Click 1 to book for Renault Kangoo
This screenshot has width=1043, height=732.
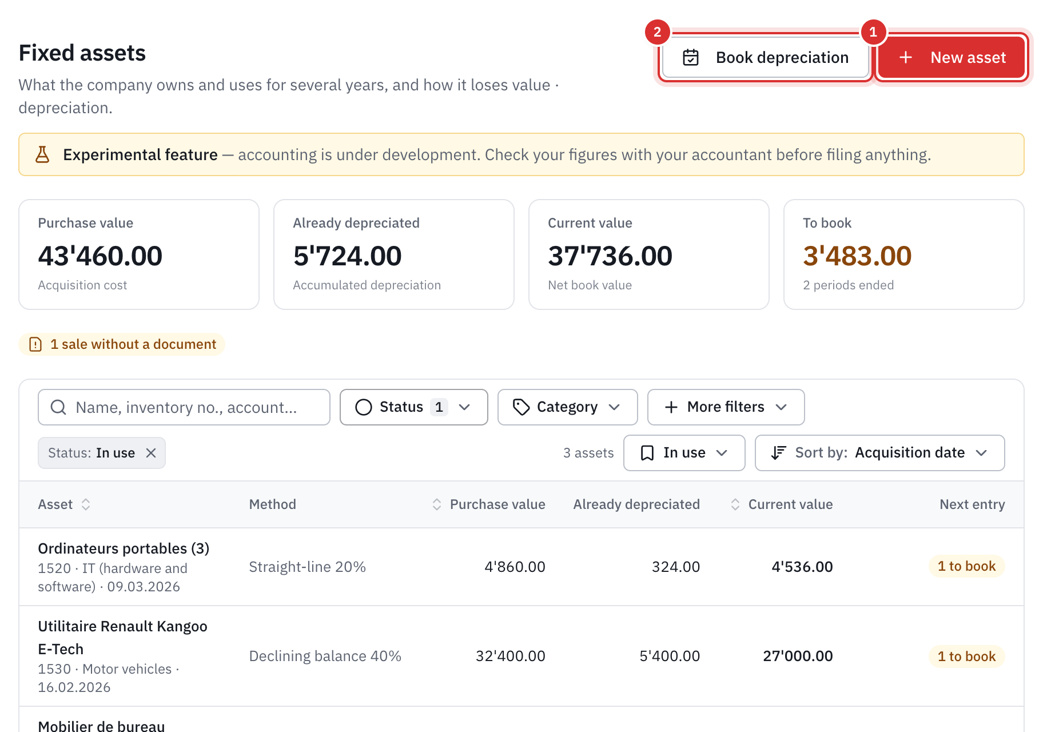[967, 657]
